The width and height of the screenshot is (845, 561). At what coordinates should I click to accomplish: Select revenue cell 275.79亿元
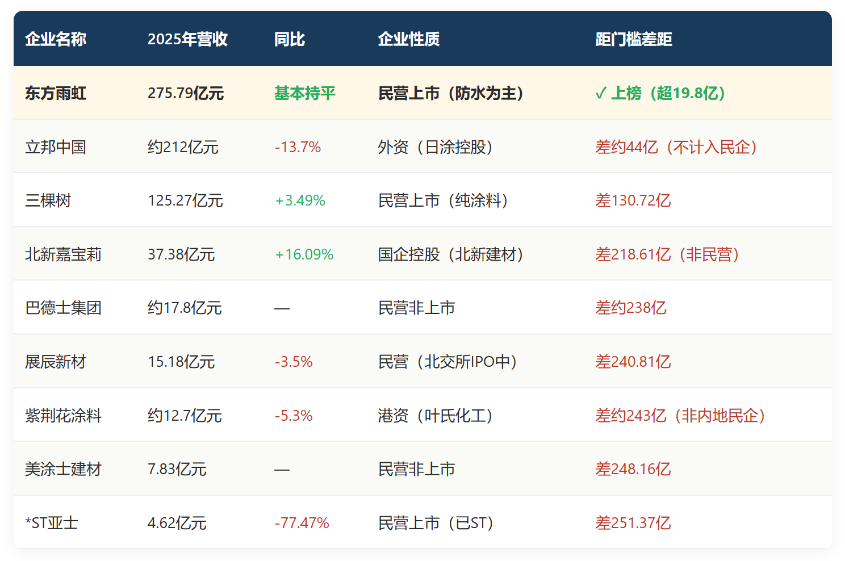186,93
